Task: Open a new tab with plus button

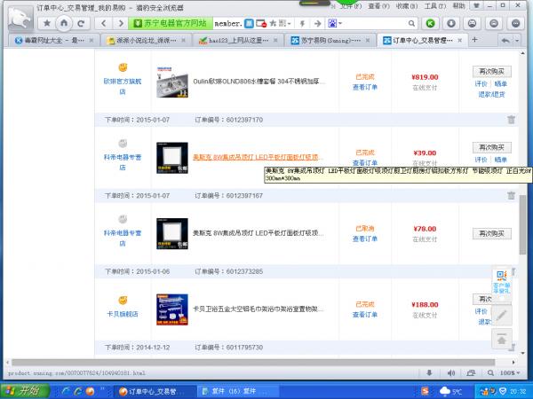Action: [x=474, y=40]
